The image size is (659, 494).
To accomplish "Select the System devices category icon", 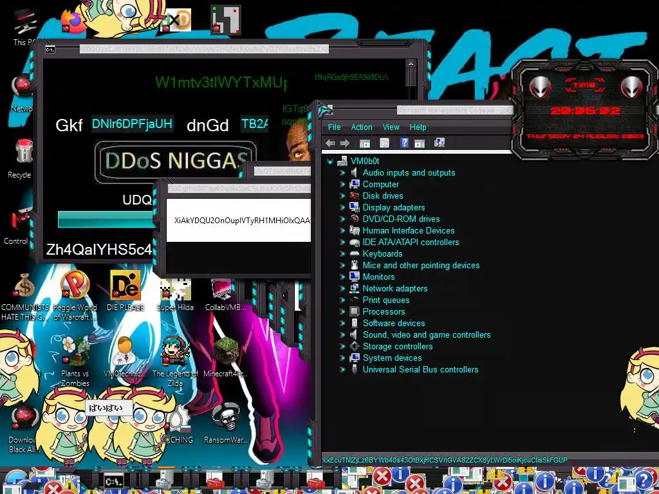I will coord(355,358).
